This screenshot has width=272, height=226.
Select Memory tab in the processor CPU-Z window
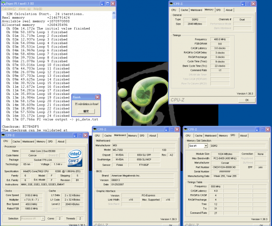click(41, 142)
